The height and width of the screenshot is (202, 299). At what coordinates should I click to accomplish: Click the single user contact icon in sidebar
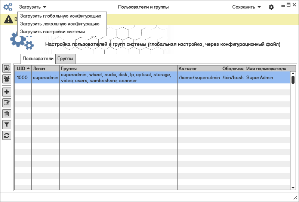(x=7, y=68)
